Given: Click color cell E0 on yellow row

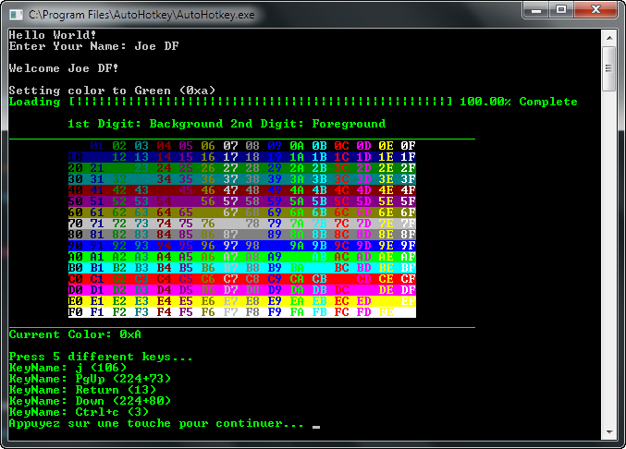Looking at the screenshot, I should tap(75, 301).
